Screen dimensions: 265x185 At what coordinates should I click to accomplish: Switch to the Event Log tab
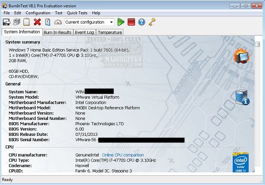click(x=84, y=32)
